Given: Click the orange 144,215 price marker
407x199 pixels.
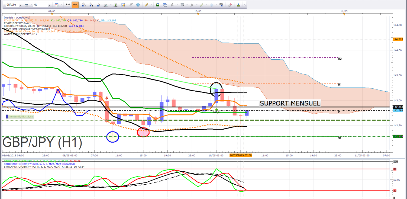Looking at the screenshot, I should (398, 39).
